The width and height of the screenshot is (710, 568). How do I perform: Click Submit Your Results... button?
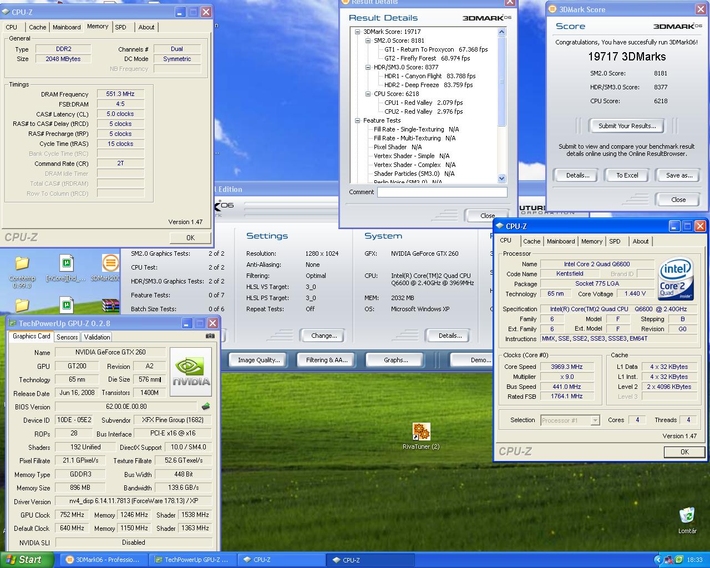[x=627, y=126]
